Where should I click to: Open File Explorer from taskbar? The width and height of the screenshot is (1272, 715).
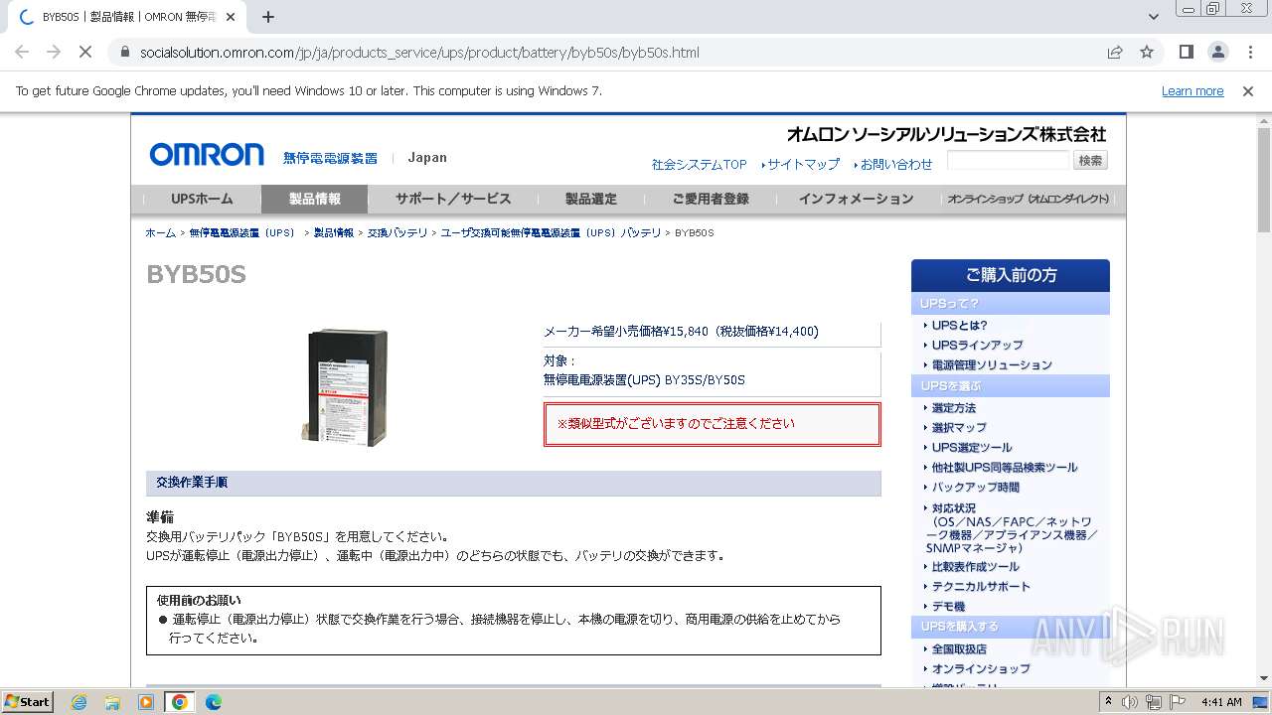coord(112,702)
